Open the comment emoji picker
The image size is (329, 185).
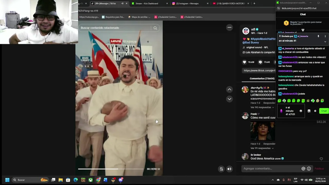[x=309, y=169]
